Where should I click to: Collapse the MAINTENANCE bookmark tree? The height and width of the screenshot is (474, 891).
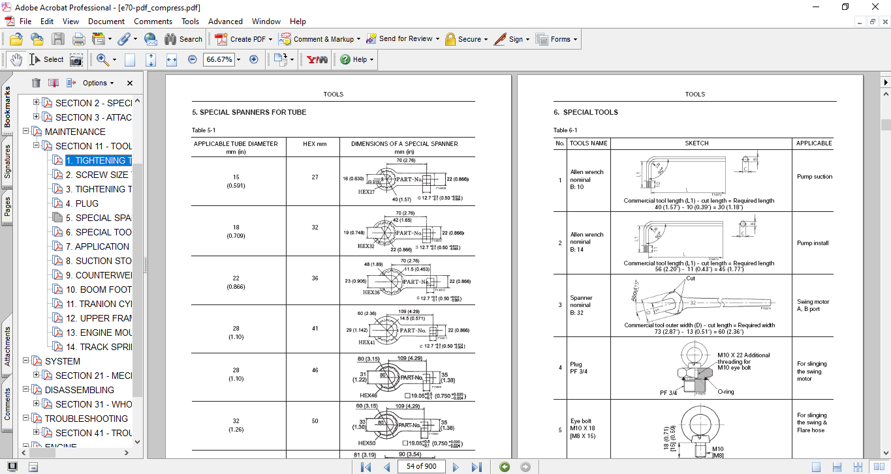26,132
